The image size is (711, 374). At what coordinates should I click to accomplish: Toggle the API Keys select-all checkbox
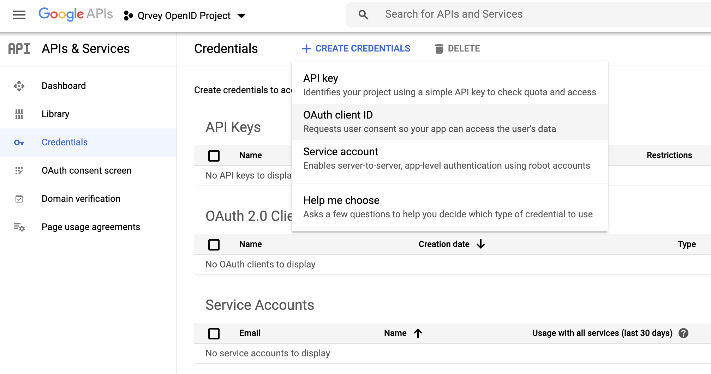(x=214, y=156)
